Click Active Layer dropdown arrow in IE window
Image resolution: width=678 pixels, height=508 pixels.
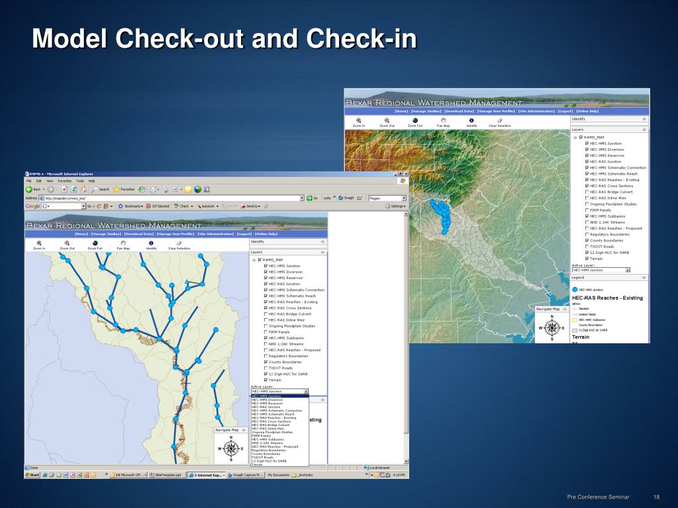point(306,392)
